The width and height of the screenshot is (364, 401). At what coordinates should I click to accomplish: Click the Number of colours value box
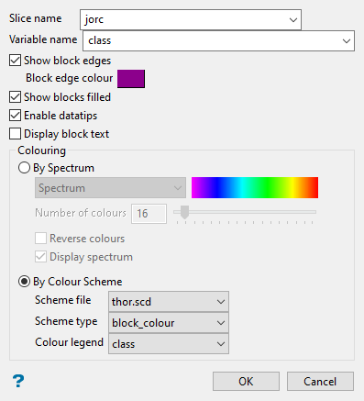tap(149, 214)
